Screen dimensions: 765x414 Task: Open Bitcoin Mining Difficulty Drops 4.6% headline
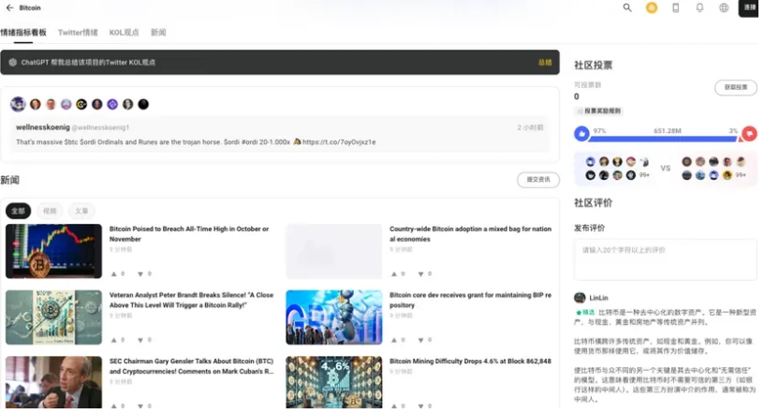point(470,362)
